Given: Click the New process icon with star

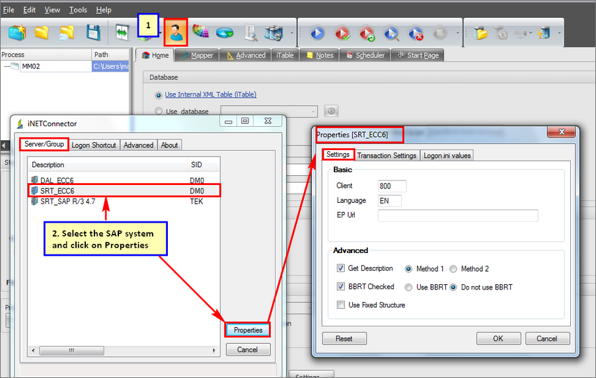Looking at the screenshot, I should point(17,32).
